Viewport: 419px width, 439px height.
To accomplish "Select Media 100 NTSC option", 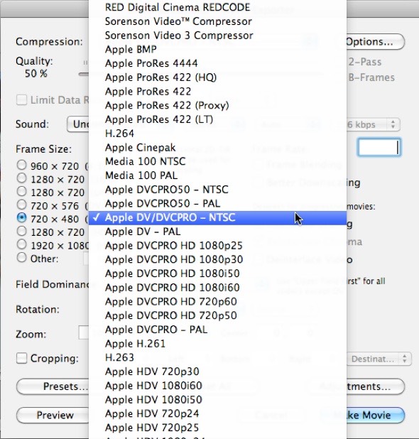I will point(217,161).
